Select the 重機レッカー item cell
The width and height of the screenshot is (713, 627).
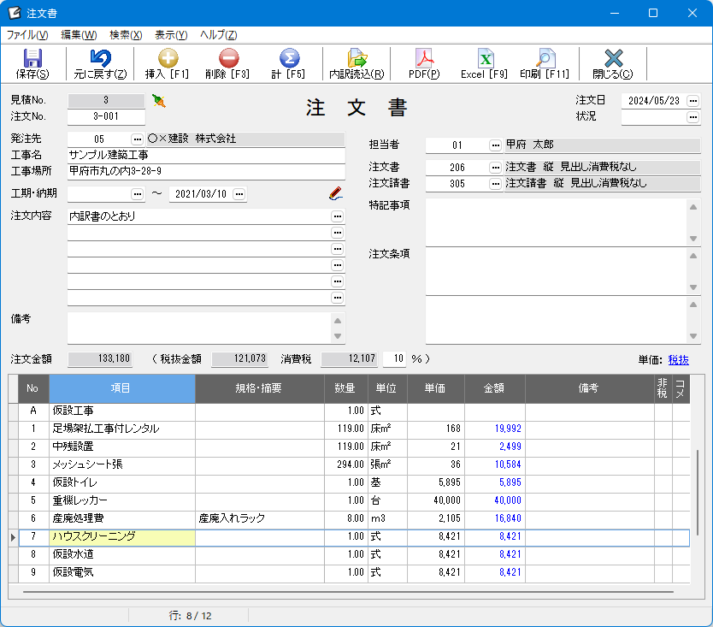point(122,500)
